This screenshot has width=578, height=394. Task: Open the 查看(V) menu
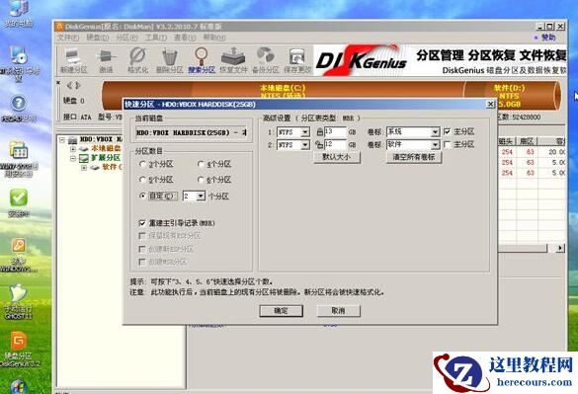pos(185,38)
